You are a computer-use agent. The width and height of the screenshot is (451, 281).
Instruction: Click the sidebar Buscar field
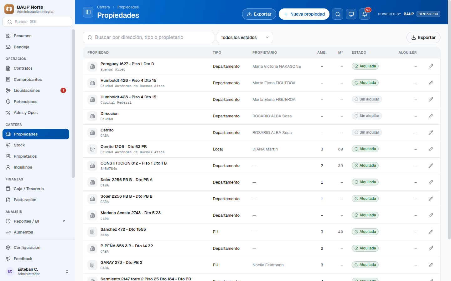[37, 22]
